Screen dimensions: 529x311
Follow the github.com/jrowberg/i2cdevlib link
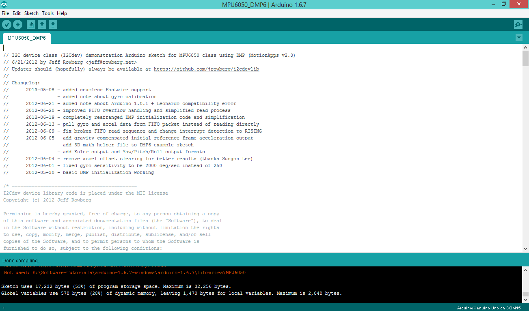206,69
